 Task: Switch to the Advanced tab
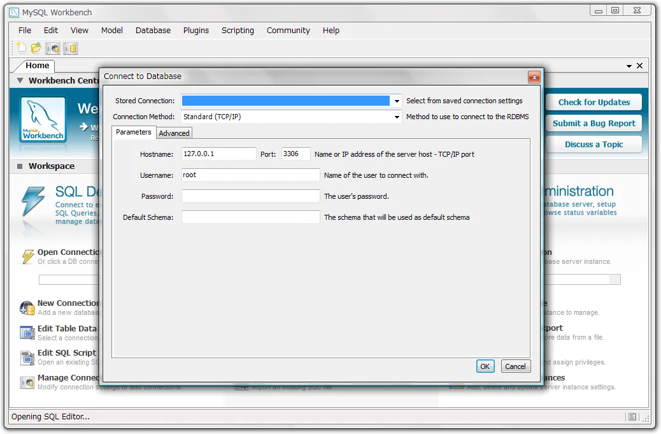coord(174,133)
